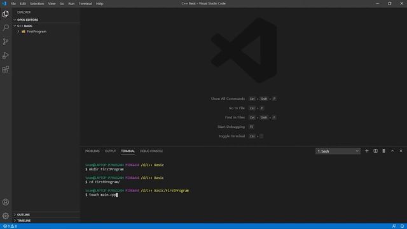Open the View menu
The image size is (407, 229).
[x=52, y=4]
